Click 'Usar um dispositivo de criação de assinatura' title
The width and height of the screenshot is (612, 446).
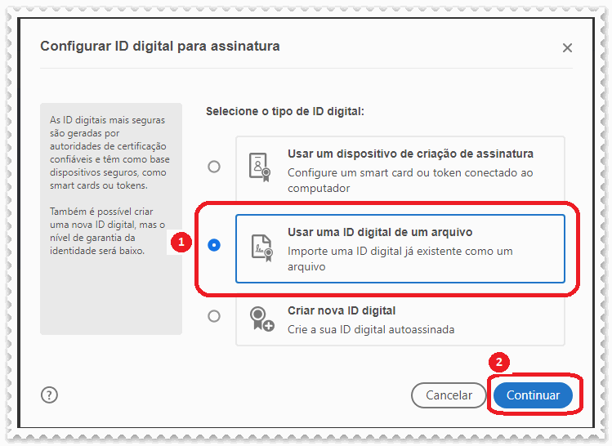point(410,154)
